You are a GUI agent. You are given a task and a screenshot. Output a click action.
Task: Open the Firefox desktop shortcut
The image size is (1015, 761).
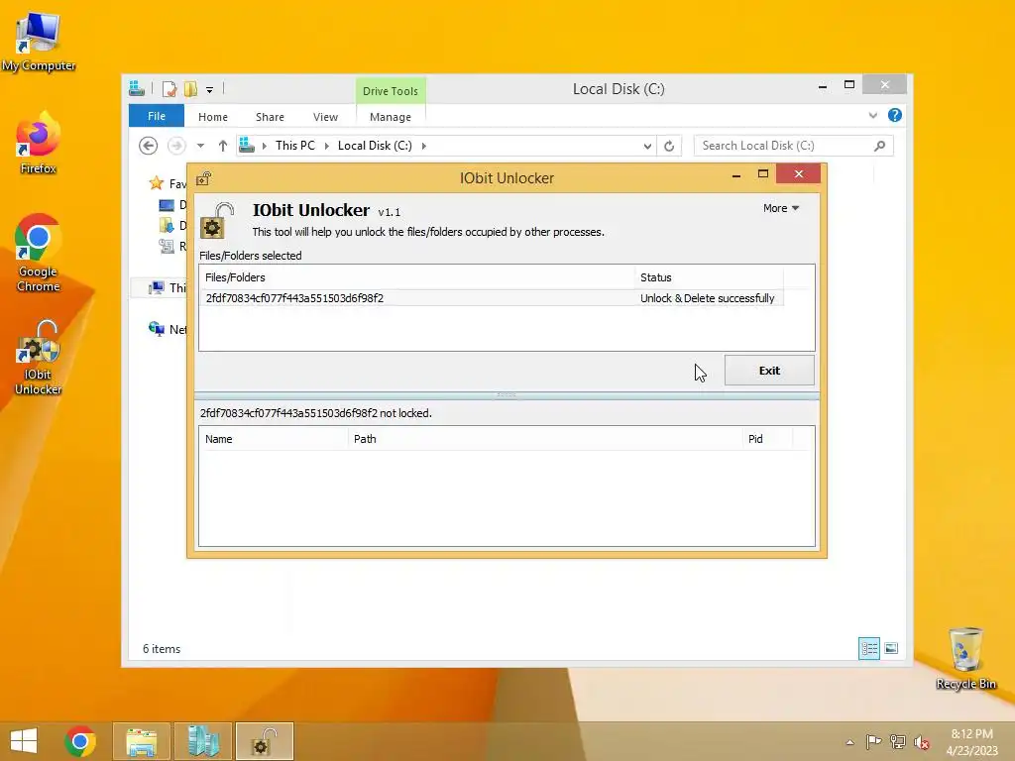39,144
